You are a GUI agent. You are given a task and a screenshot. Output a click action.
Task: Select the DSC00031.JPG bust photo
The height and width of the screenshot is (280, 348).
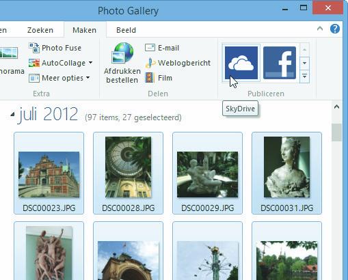(286, 173)
